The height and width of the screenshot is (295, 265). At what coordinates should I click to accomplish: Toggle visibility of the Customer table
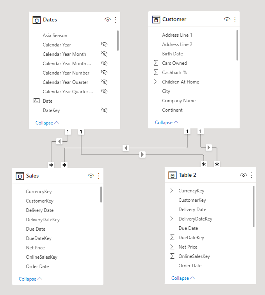point(227,20)
